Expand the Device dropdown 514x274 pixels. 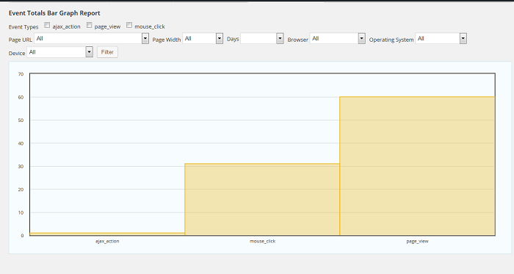59,52
